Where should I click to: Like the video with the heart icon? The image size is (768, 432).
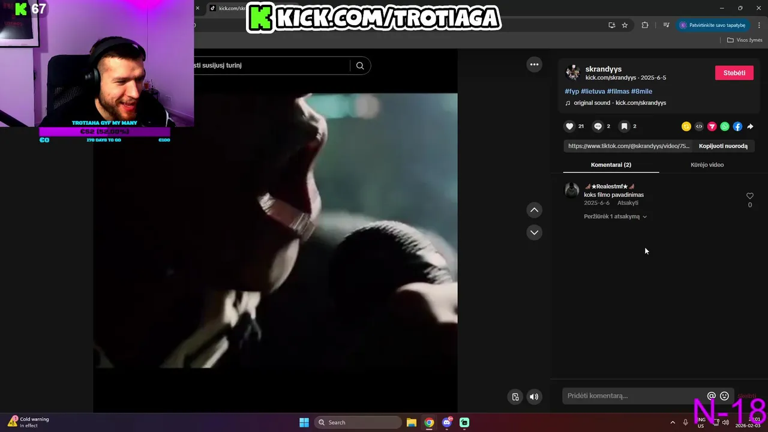[569, 127]
